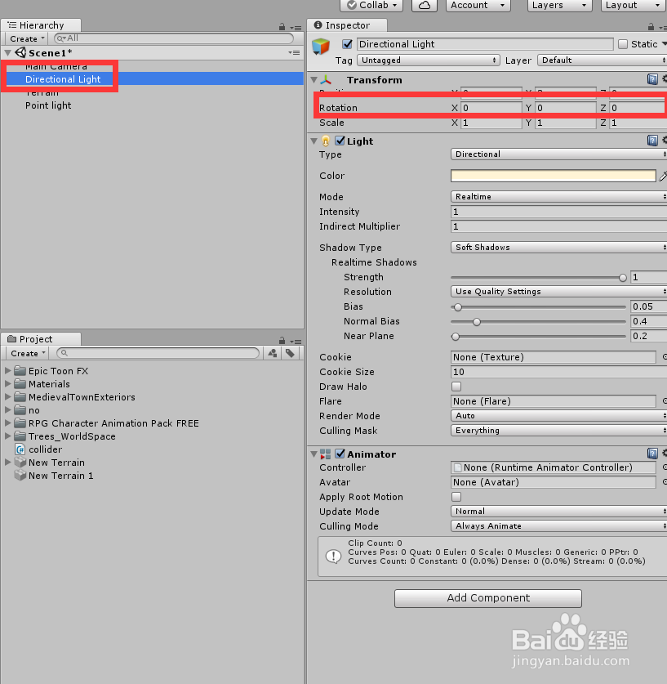667x684 pixels.
Task: Click the Animator component gear icon
Action: click(x=664, y=454)
